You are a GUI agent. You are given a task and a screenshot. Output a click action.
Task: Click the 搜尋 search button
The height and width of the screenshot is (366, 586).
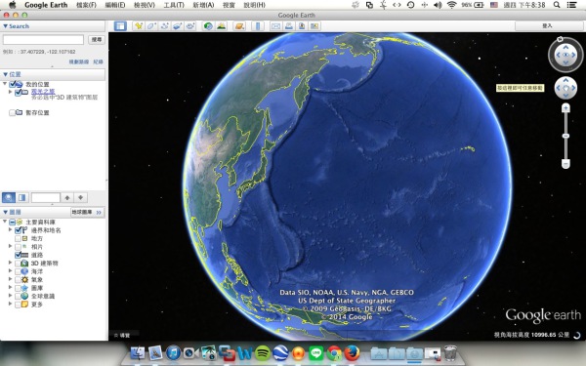(x=97, y=40)
